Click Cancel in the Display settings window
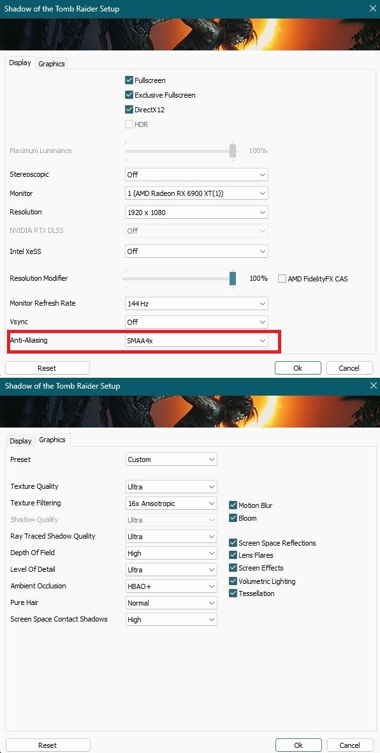Image resolution: width=380 pixels, height=753 pixels. [x=349, y=368]
